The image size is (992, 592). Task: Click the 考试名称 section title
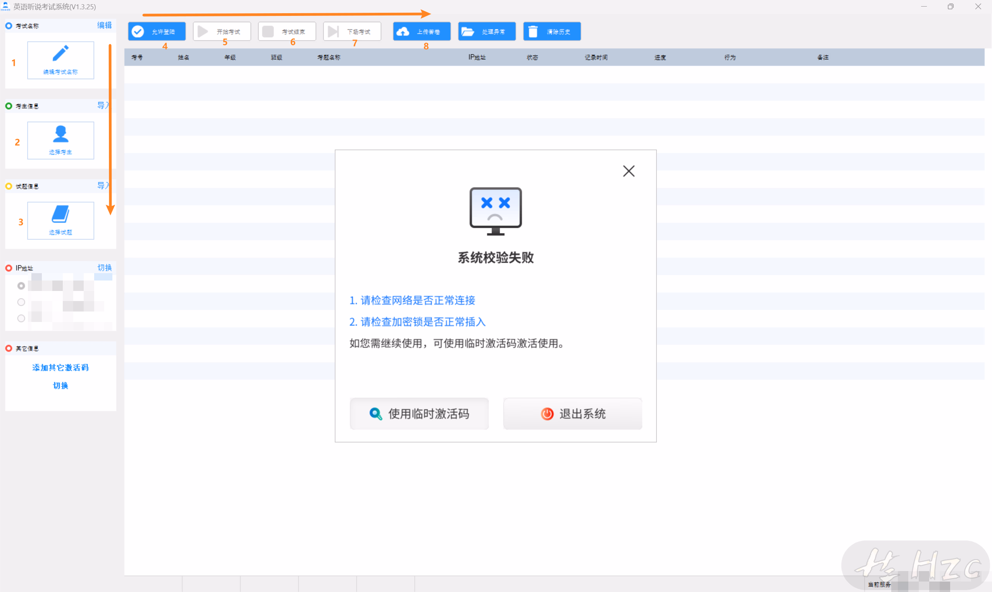click(27, 26)
